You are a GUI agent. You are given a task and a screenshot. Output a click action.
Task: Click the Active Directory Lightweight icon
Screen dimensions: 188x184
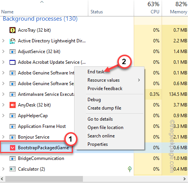[x=13, y=41]
